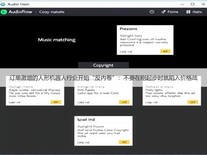Open the clock history icon in header
Screen dimensions: 207x155
152,12
